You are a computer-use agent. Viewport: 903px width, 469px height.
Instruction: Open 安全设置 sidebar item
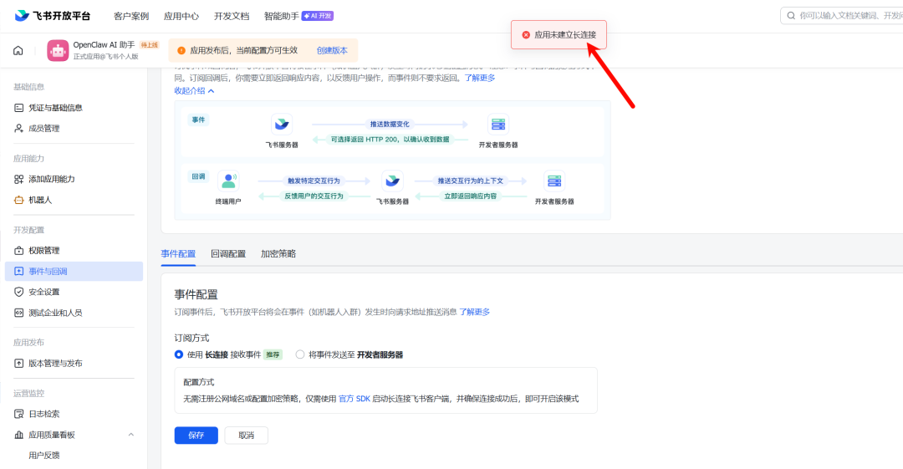point(43,292)
